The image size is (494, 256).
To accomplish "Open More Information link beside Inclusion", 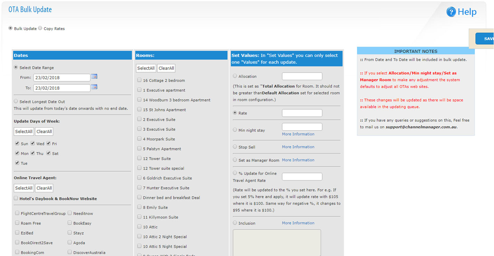I will [298, 223].
